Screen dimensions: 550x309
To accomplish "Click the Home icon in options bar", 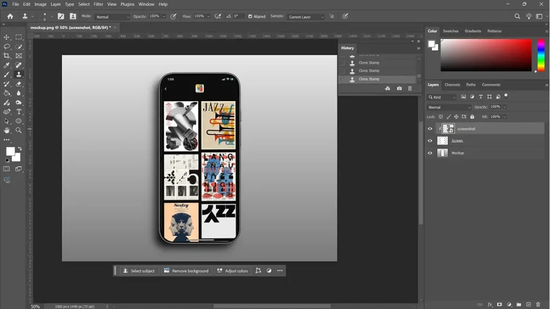I will 10,16.
